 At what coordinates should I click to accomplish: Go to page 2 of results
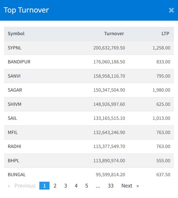[55, 186]
